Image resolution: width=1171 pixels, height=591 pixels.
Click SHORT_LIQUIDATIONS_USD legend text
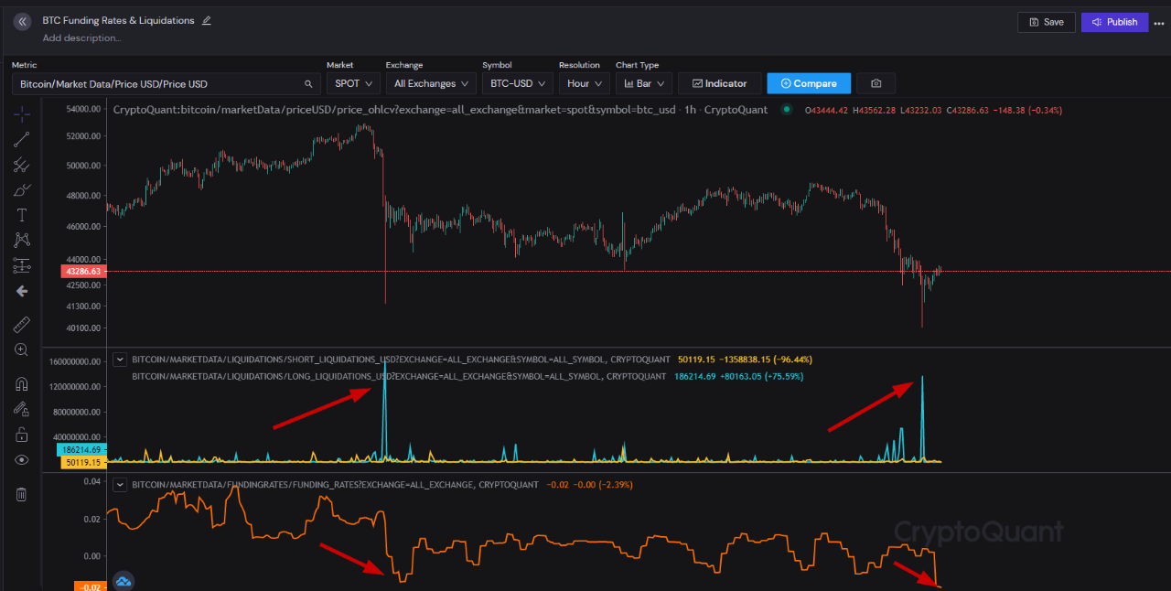coord(402,360)
